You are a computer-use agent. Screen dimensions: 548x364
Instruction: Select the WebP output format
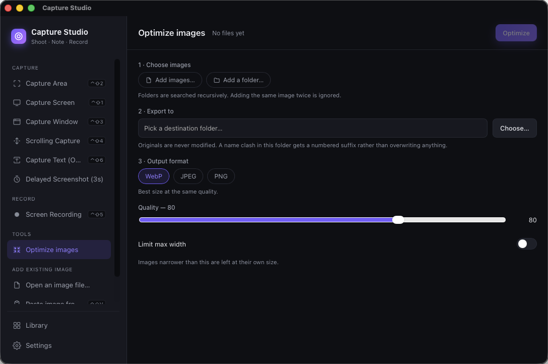pyautogui.click(x=154, y=176)
